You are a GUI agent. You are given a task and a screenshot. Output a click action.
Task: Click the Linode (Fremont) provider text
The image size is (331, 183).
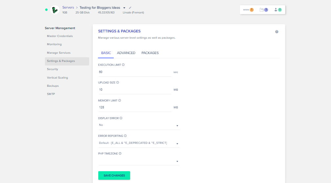(x=133, y=13)
